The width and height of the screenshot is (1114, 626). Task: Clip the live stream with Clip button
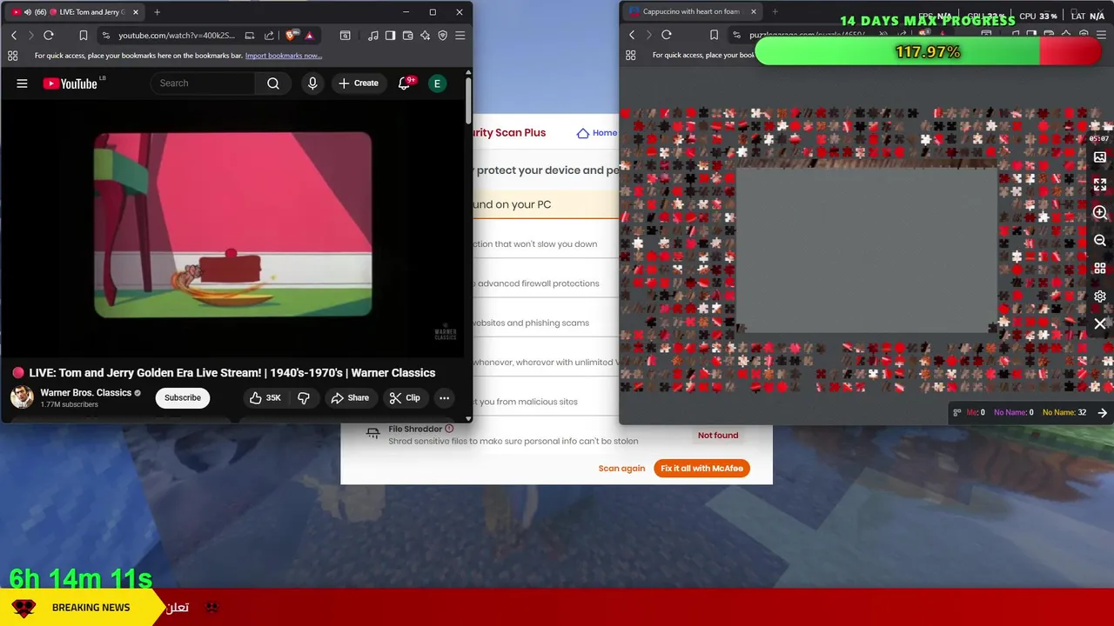click(405, 397)
